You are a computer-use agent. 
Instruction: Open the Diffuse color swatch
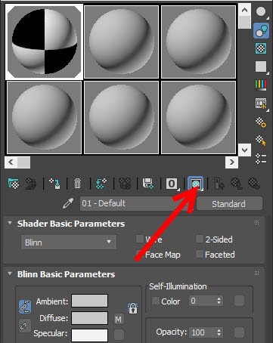(89, 318)
